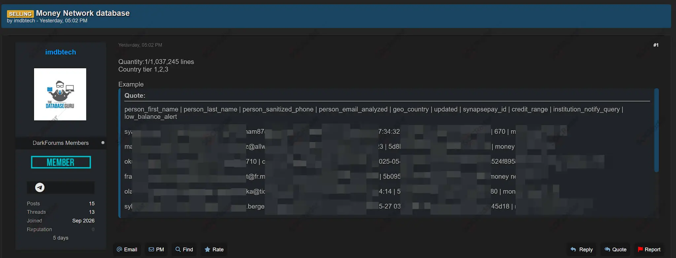Reply to the Money Network post
Image resolution: width=676 pixels, height=258 pixels.
(582, 249)
